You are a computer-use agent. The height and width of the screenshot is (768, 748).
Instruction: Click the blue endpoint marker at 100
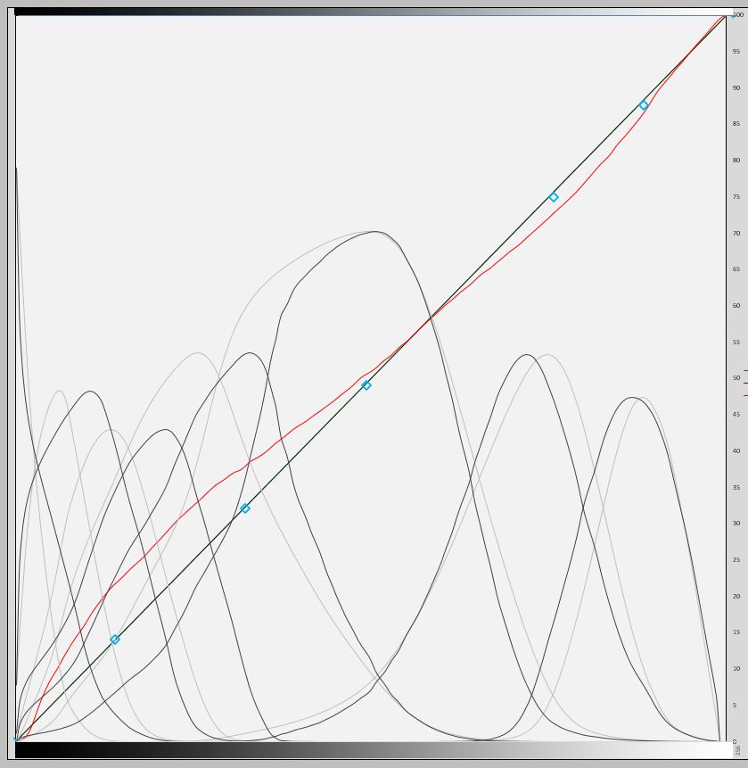point(735,15)
